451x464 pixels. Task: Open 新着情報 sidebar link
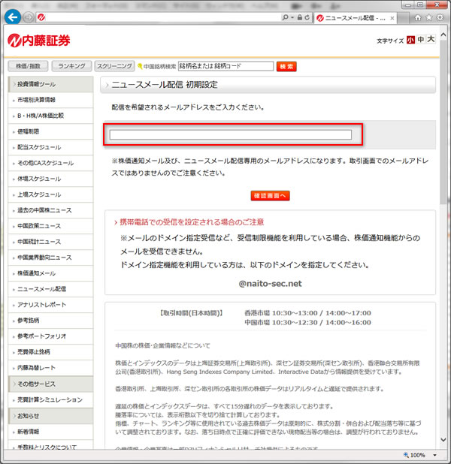click(50, 432)
